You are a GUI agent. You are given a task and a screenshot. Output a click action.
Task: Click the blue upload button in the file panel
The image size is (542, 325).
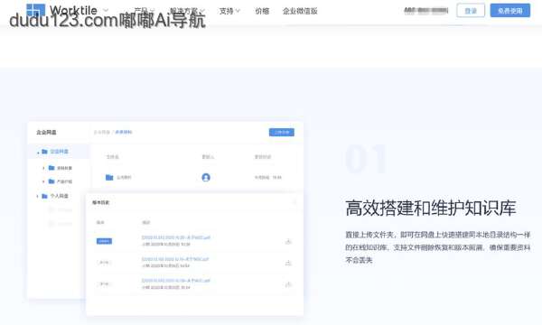(x=282, y=133)
